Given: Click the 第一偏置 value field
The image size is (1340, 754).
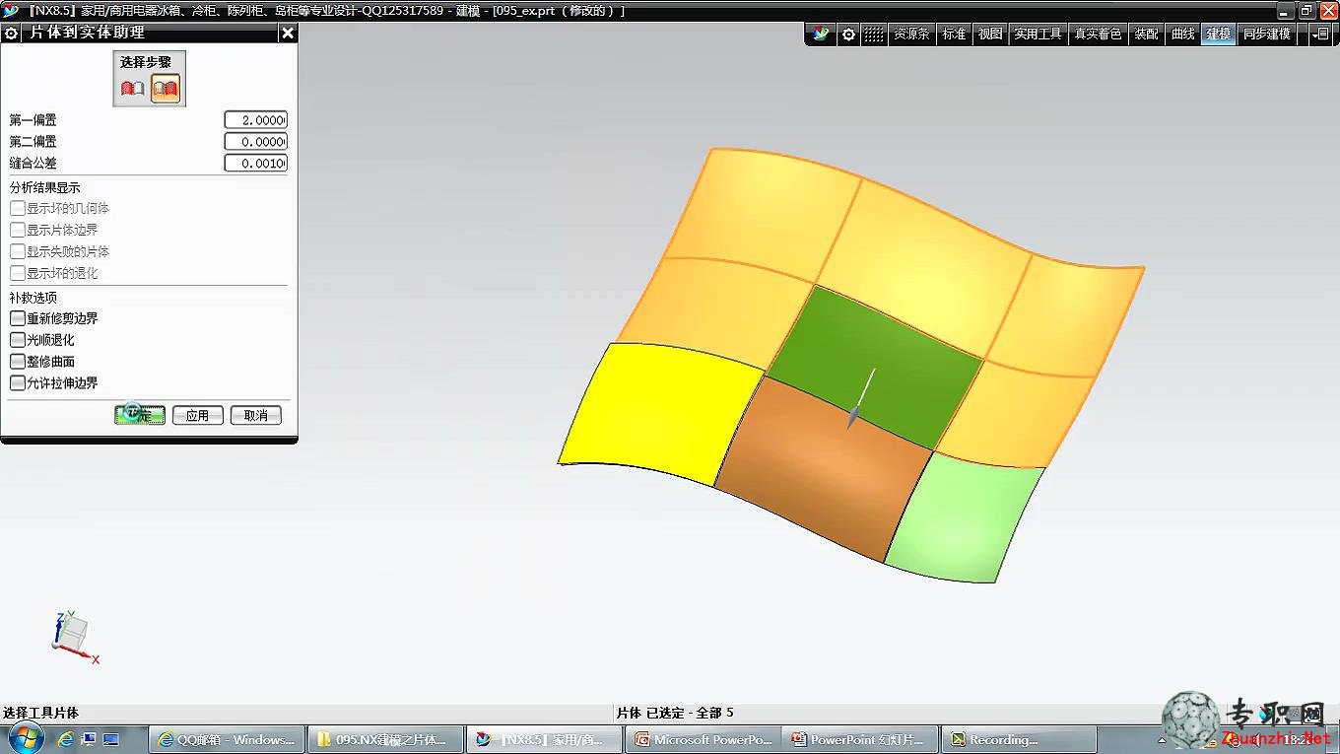Looking at the screenshot, I should point(256,119).
